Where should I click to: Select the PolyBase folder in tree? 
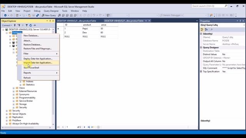point(17,120)
